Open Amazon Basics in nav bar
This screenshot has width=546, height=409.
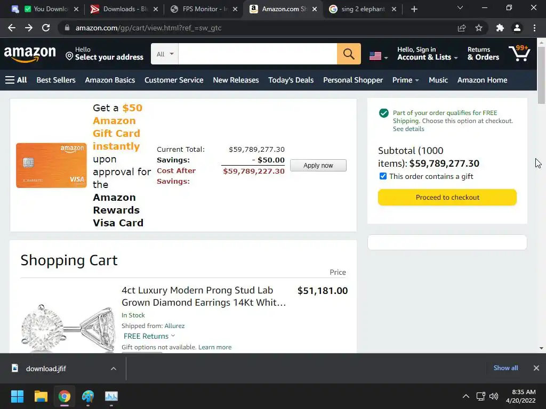coord(110,80)
